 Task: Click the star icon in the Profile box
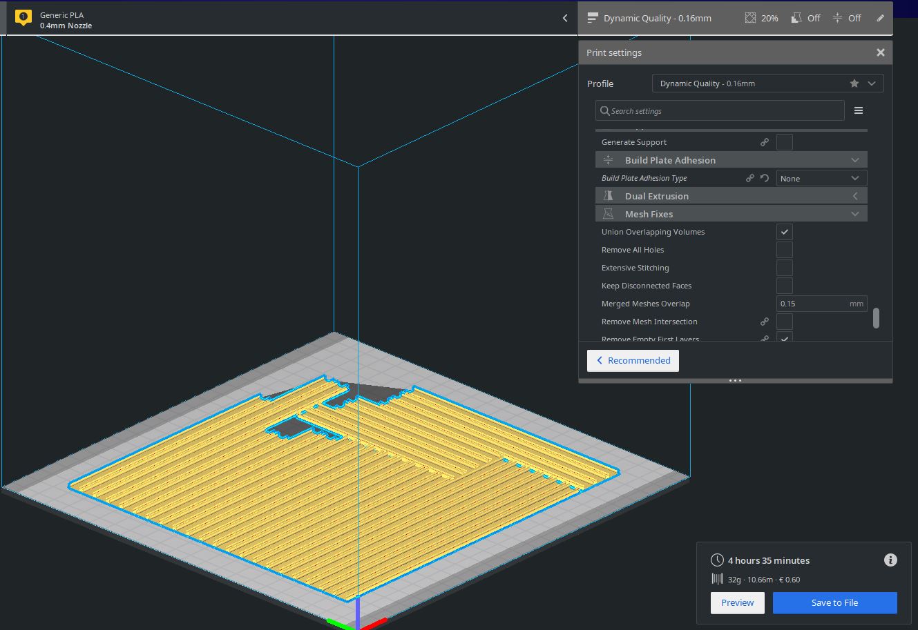pos(854,83)
